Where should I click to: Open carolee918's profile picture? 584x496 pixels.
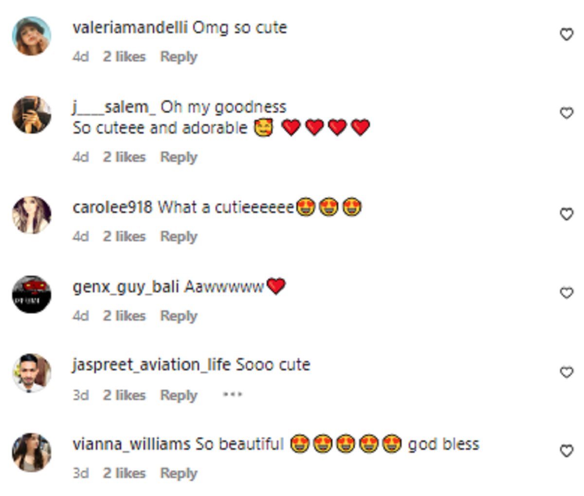point(32,215)
